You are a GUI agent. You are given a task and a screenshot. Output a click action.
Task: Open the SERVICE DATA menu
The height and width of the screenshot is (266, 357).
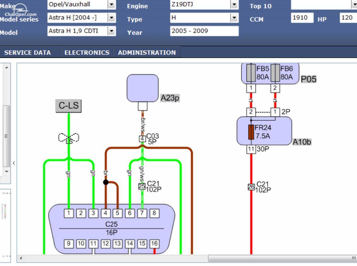click(27, 53)
